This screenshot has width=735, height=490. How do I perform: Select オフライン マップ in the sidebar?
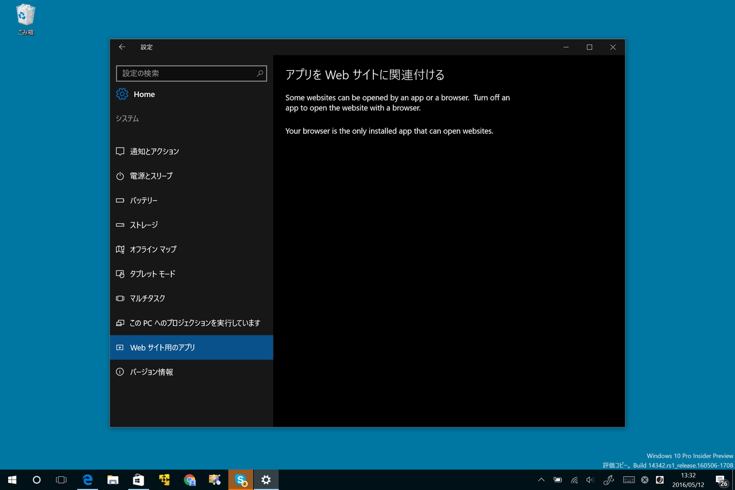coord(191,249)
